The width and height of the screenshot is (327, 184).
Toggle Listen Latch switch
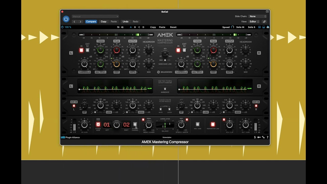coord(169,109)
